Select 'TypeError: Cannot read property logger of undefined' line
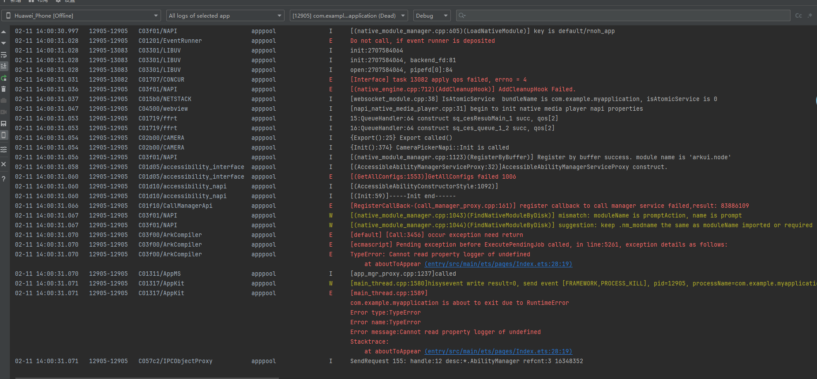 tap(440, 254)
